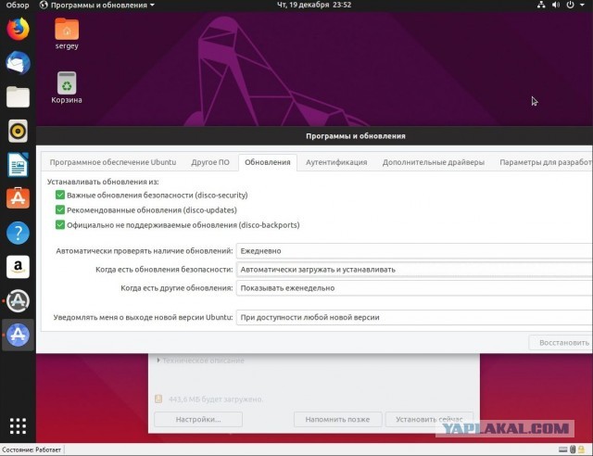Show applications grid in the dock
Image resolution: width=593 pixels, height=456 pixels.
coord(18,425)
